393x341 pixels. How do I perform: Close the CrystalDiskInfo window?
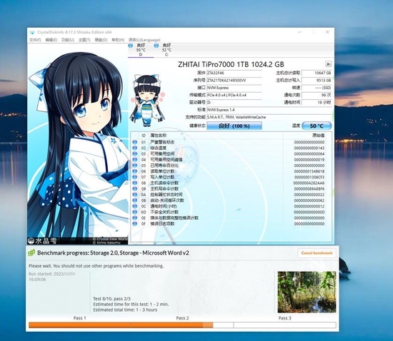(x=327, y=32)
